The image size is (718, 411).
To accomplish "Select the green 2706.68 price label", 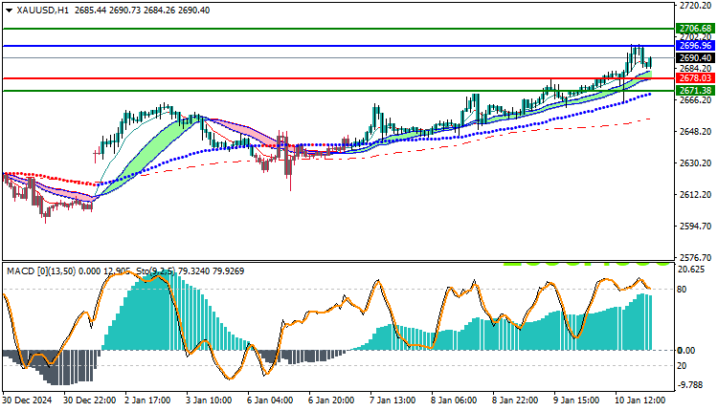I will [695, 29].
